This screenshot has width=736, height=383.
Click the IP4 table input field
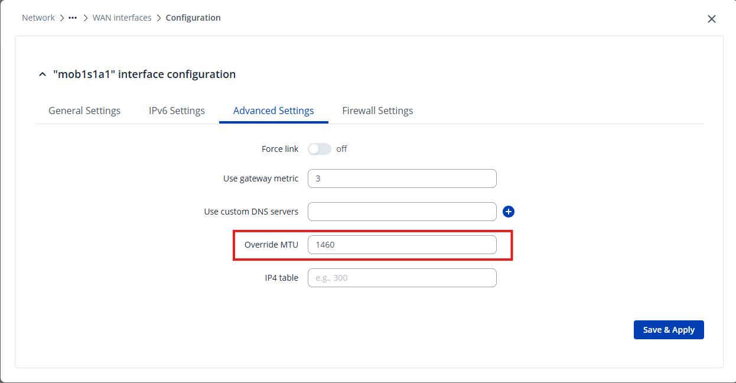402,278
